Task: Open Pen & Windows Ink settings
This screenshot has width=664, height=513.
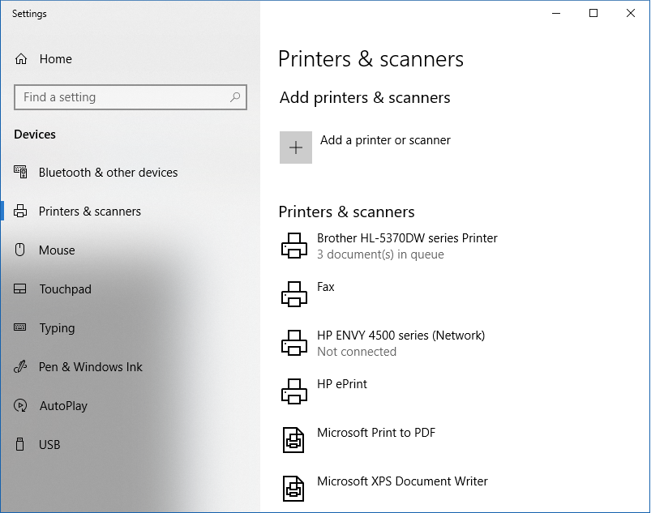Action: click(x=90, y=367)
